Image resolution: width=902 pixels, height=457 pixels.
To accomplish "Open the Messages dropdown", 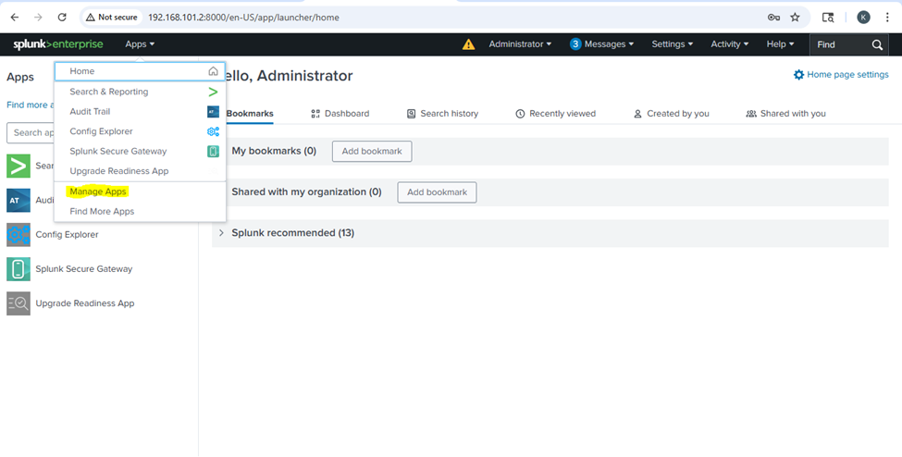I will [601, 44].
